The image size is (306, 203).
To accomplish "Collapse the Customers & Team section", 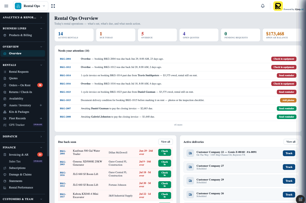I will pos(23,199).
